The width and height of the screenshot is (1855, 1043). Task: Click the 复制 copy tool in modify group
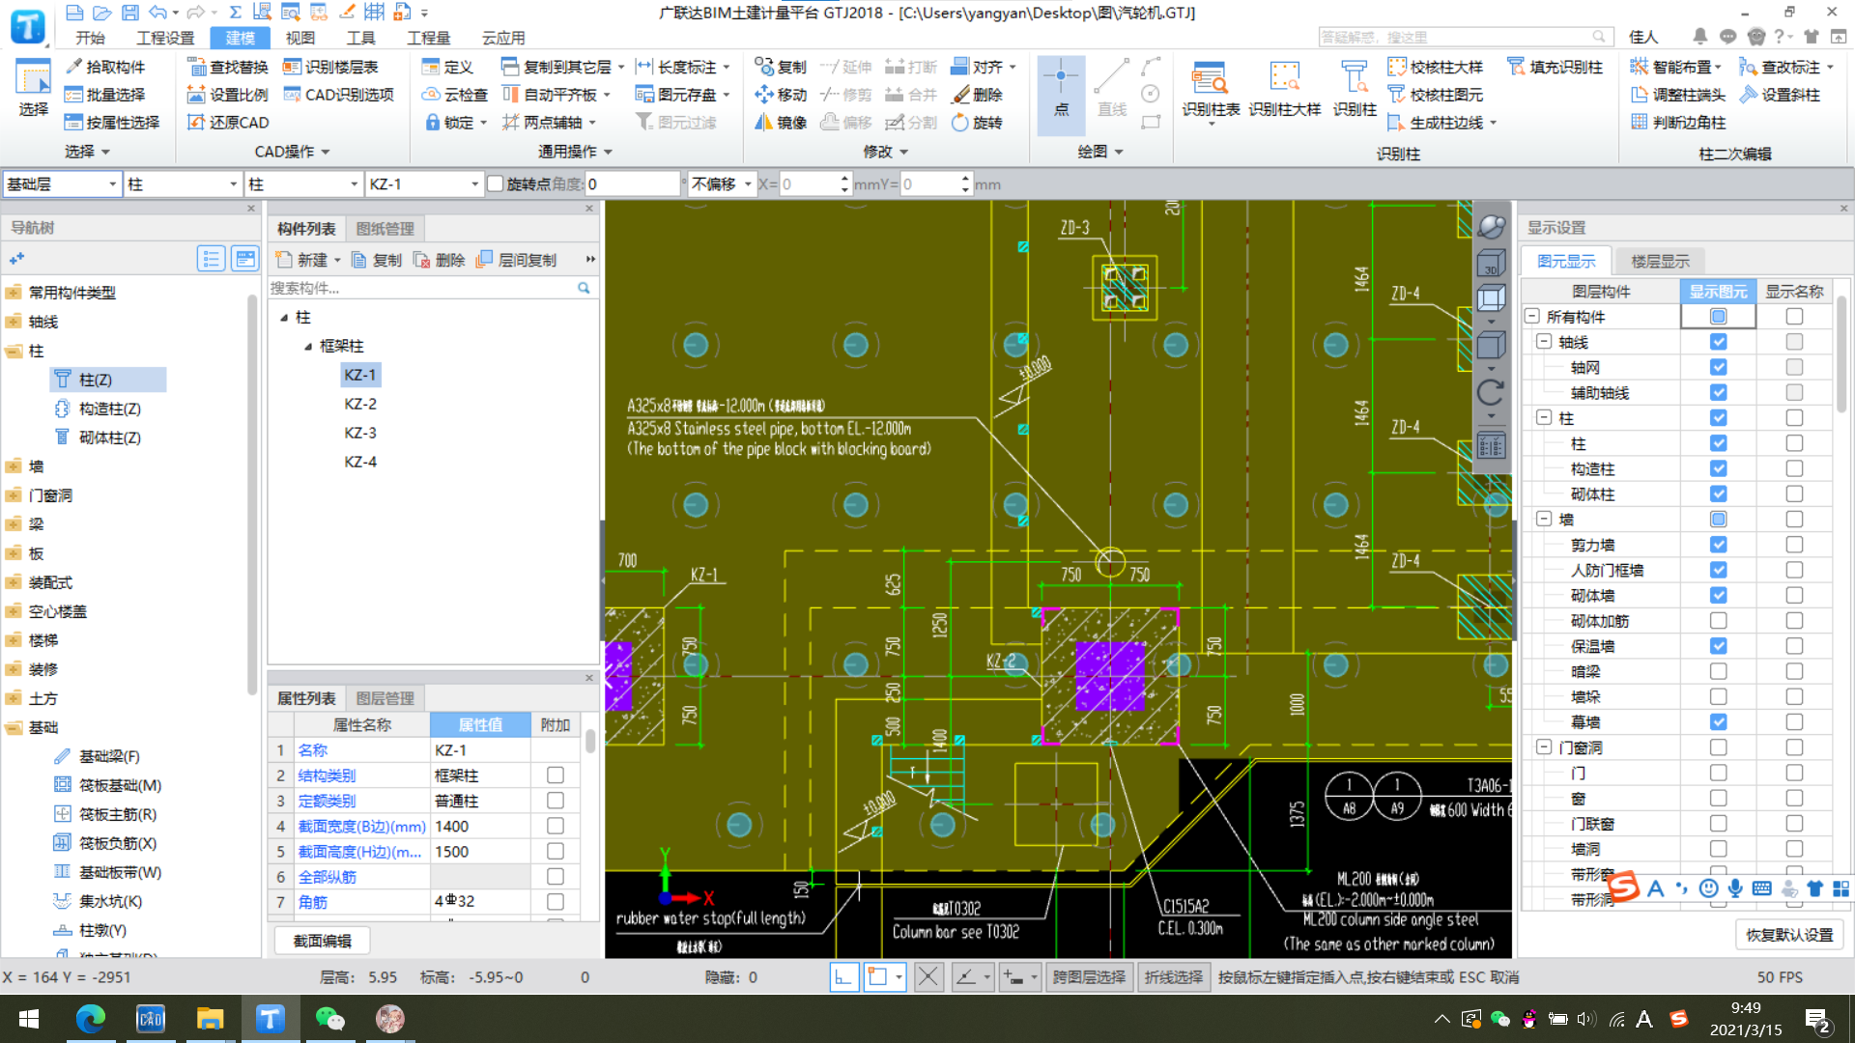(x=781, y=67)
